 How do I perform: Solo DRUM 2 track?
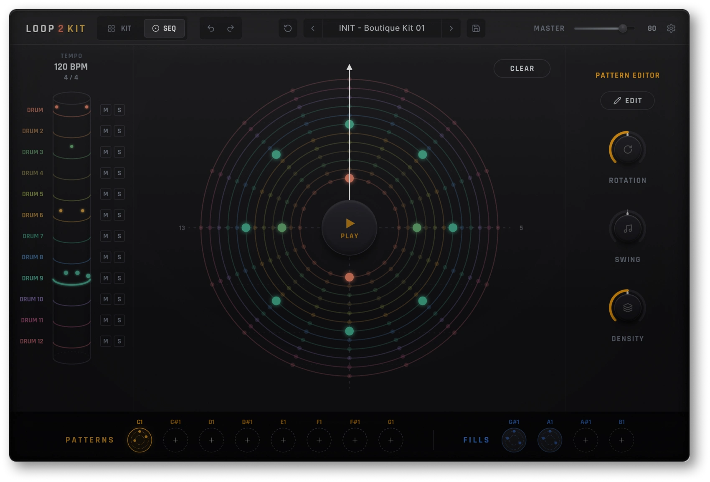[119, 131]
